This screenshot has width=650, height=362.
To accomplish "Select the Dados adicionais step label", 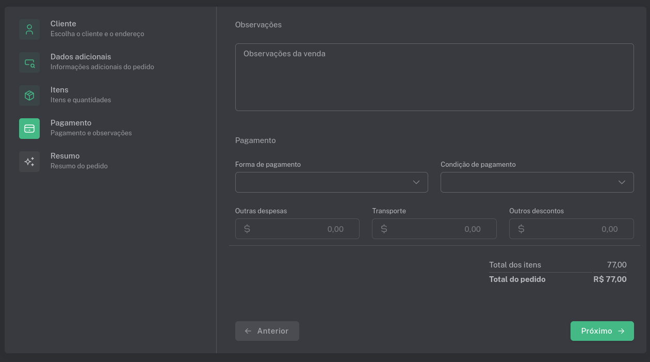I will tap(80, 57).
